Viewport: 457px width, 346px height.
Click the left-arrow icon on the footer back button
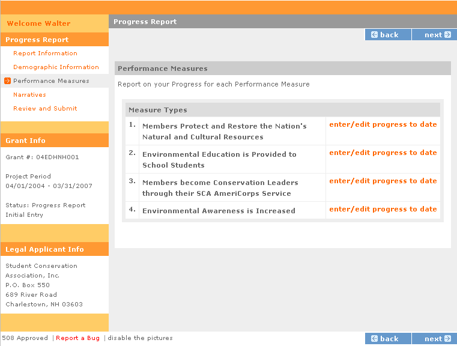click(x=375, y=339)
